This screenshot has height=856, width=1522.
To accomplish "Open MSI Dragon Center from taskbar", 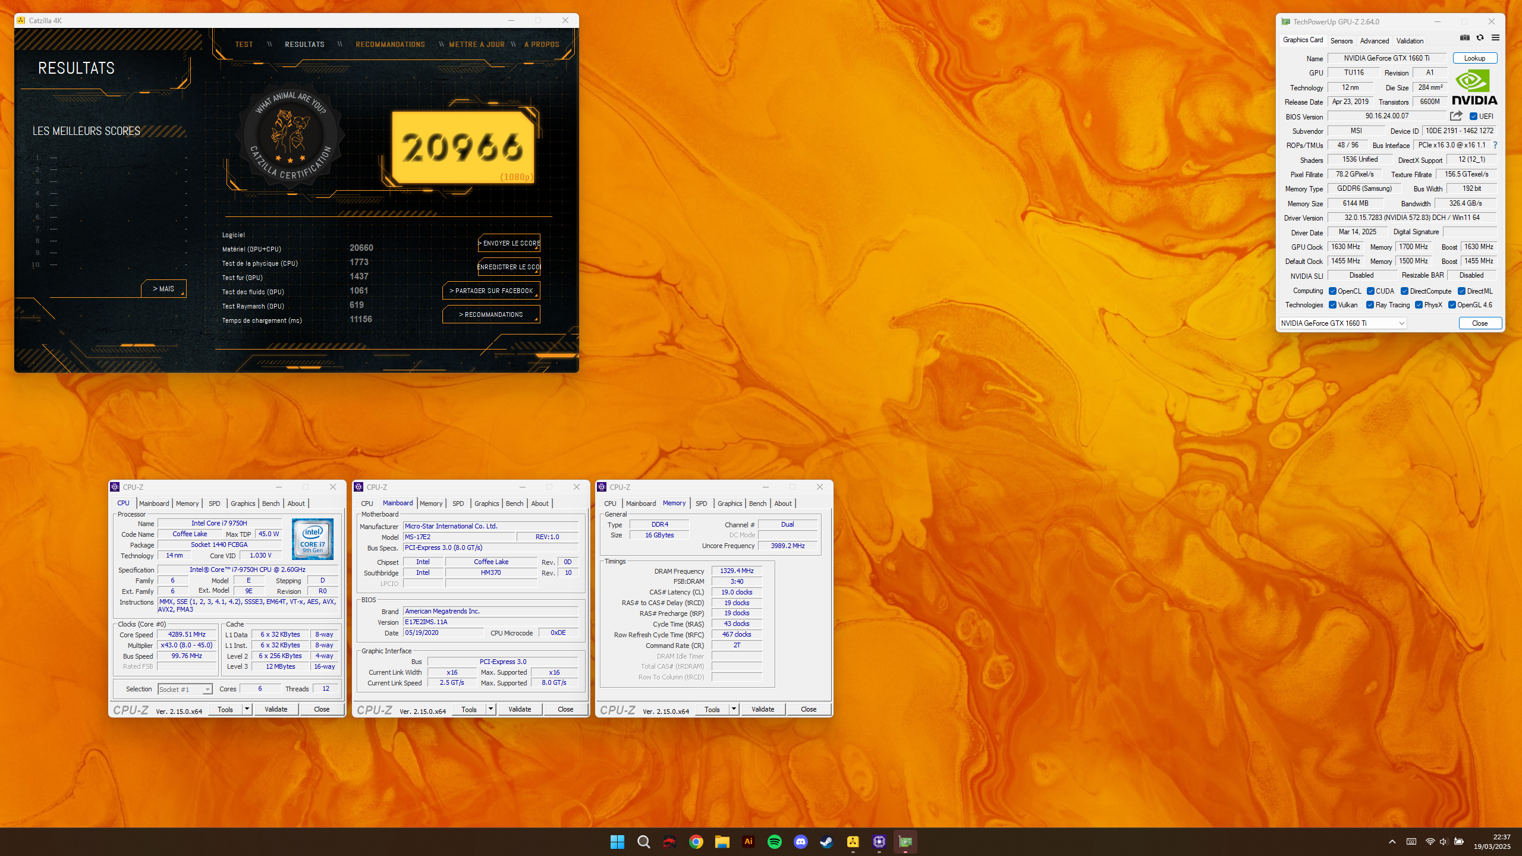I will pos(669,842).
